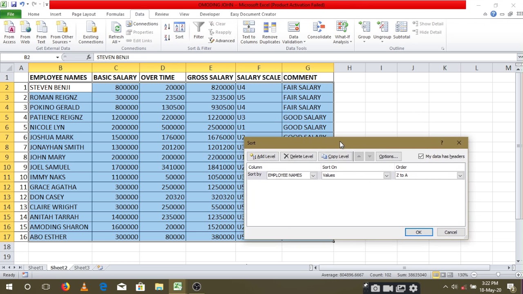
Task: Click cell with ABO ESTHER
Action: click(x=60, y=237)
